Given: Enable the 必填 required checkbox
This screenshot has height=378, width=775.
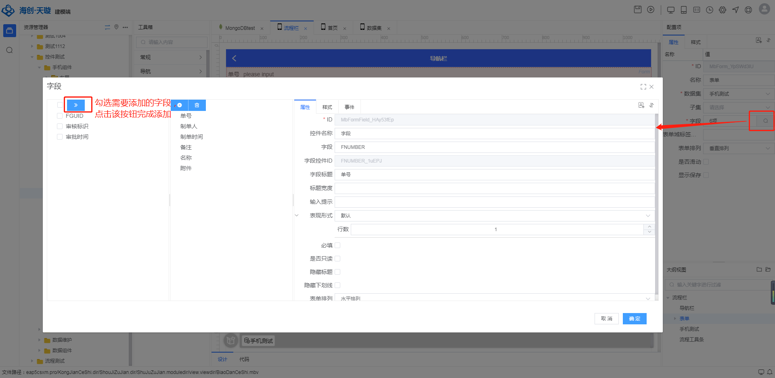Looking at the screenshot, I should pyautogui.click(x=337, y=245).
